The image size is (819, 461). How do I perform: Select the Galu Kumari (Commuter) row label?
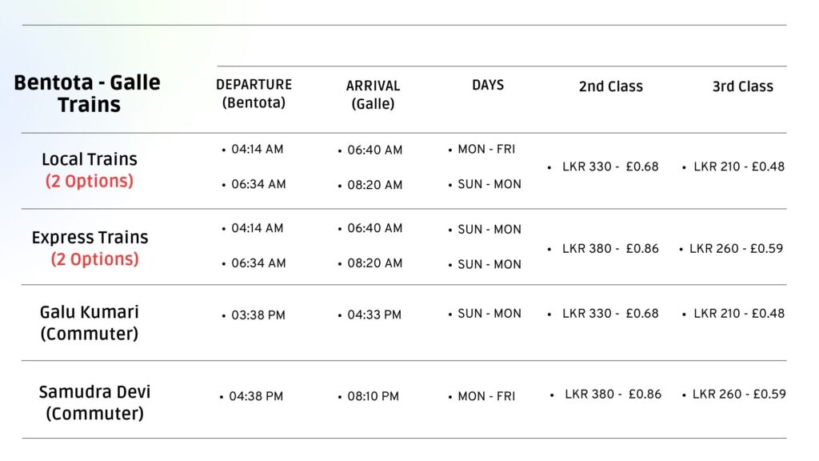(x=90, y=323)
